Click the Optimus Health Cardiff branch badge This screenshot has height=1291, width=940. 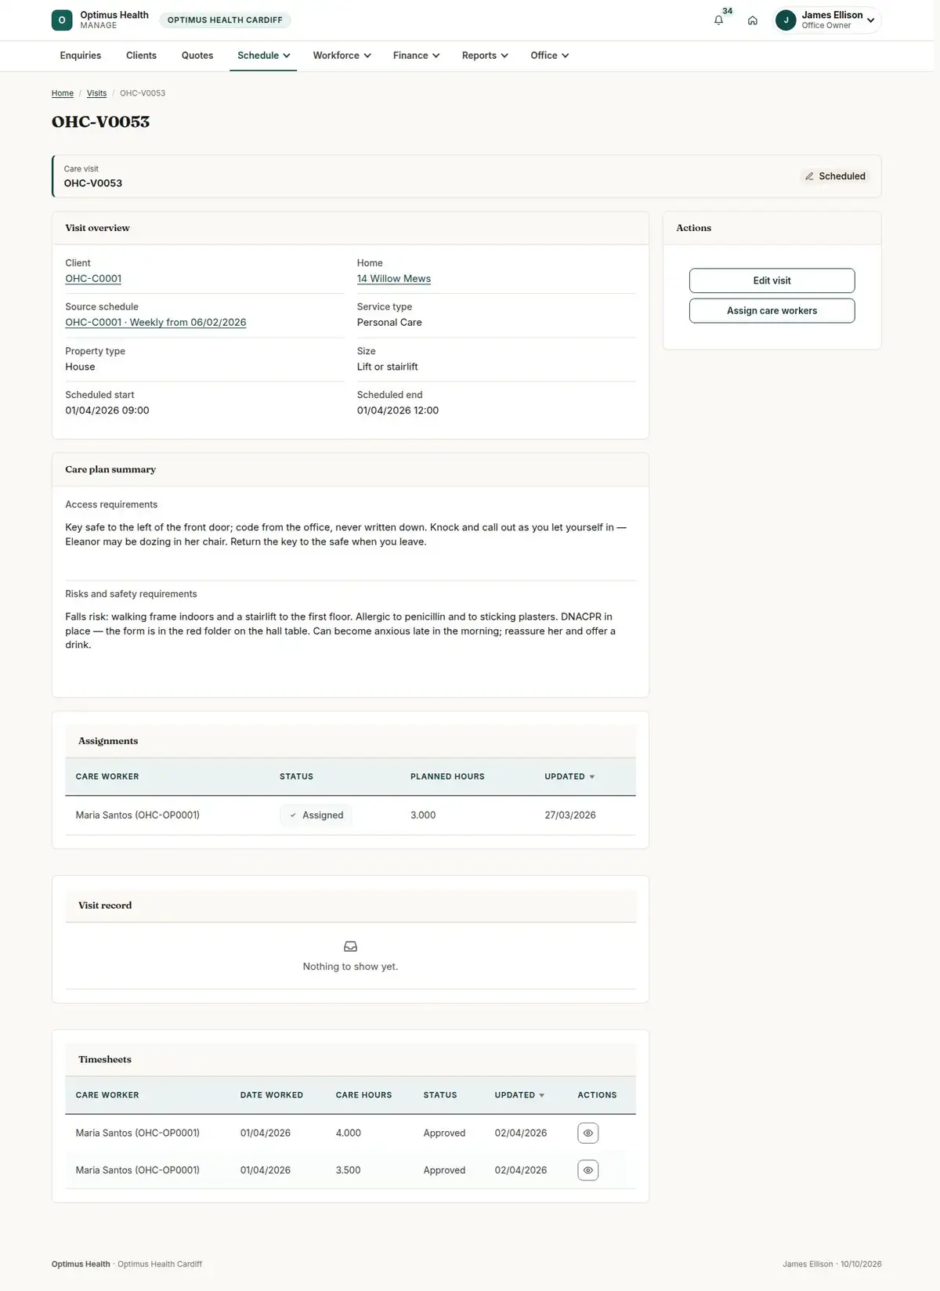point(225,20)
